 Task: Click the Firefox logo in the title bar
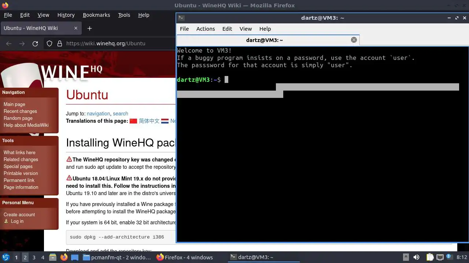[x=5, y=5]
